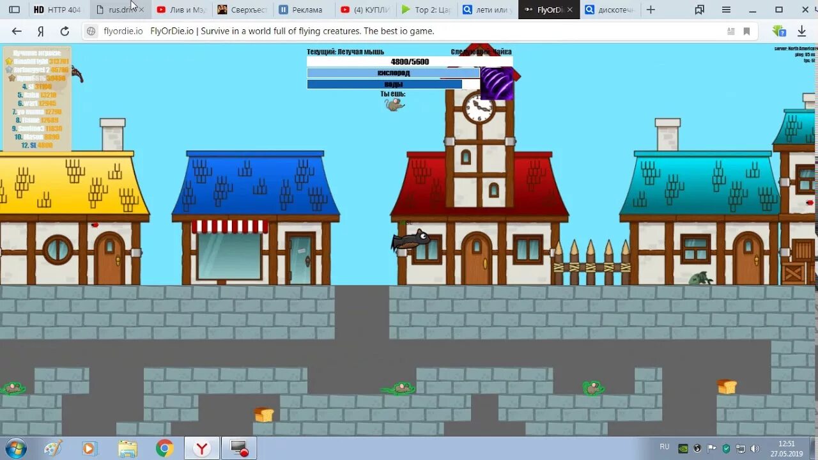This screenshot has height=460, width=818.
Task: Open the browser downloads arrow
Action: tap(801, 31)
